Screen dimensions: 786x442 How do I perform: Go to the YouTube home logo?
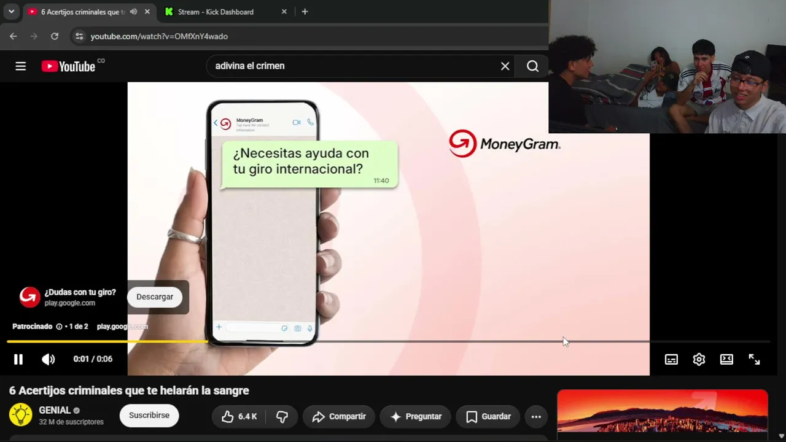tap(68, 66)
